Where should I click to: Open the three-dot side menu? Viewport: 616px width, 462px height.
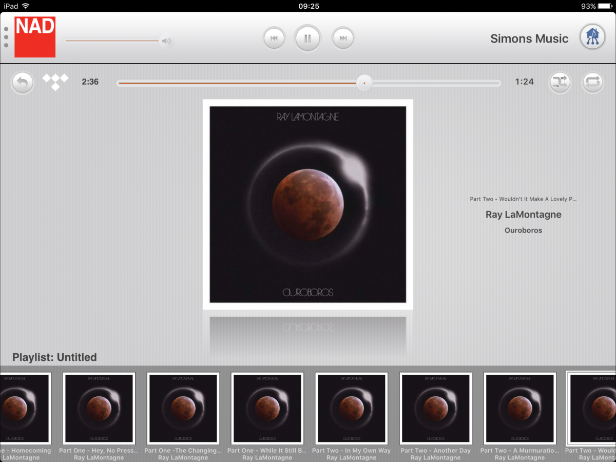click(x=6, y=37)
